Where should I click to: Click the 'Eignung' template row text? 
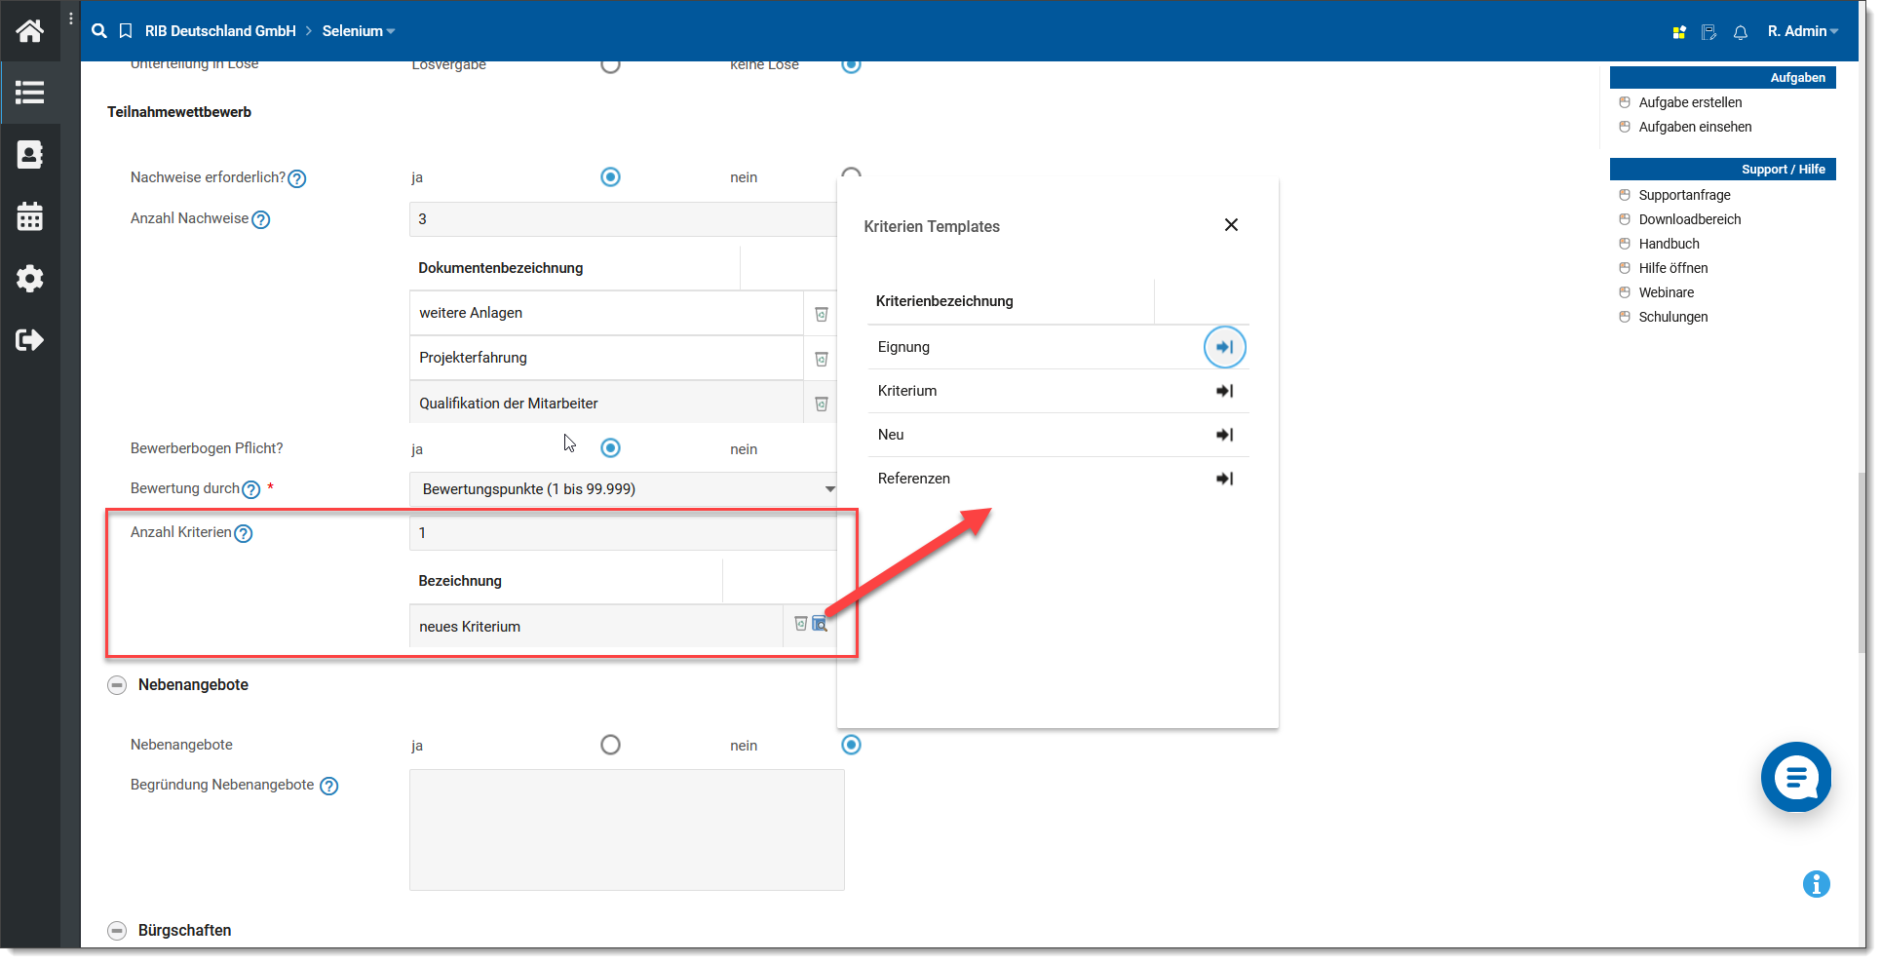click(x=903, y=347)
